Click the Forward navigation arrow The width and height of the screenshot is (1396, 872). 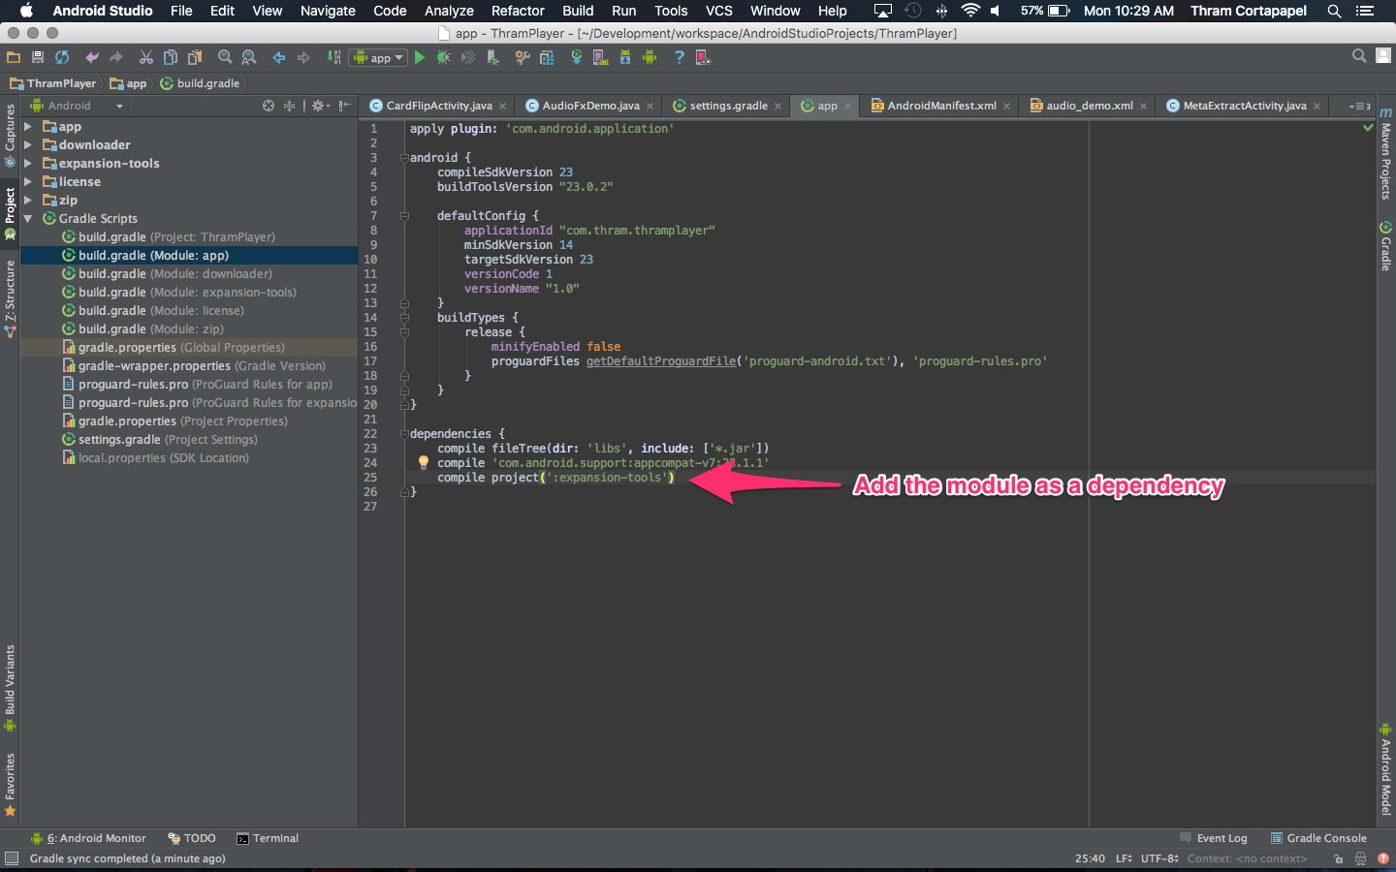(303, 57)
